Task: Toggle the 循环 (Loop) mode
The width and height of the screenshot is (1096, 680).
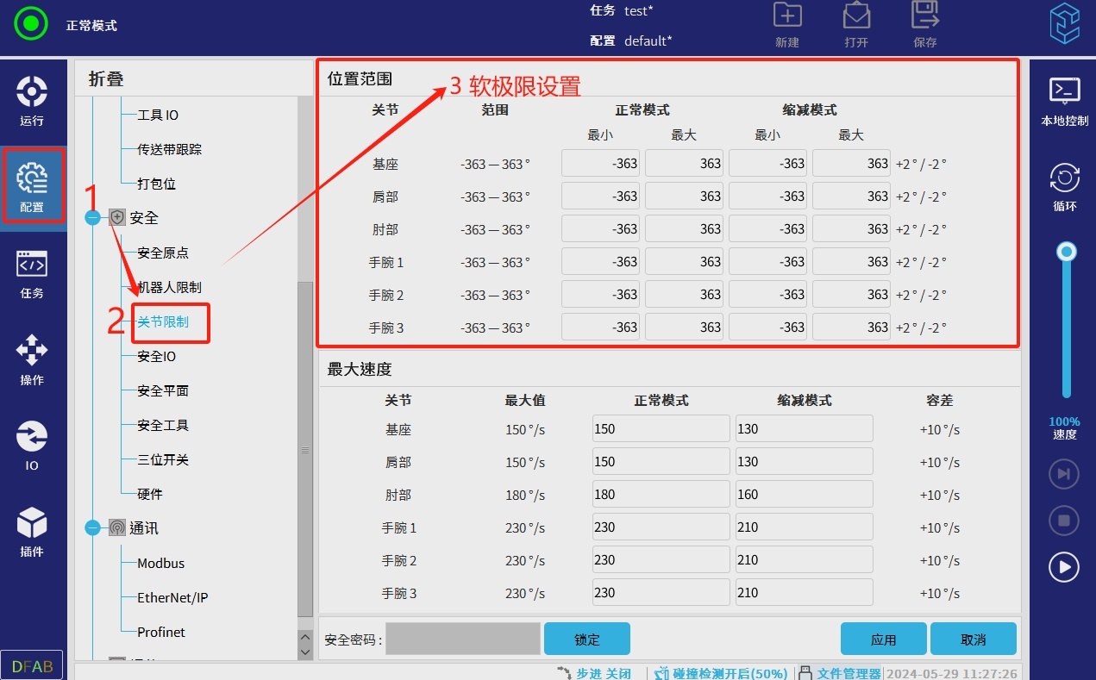Action: tap(1064, 186)
